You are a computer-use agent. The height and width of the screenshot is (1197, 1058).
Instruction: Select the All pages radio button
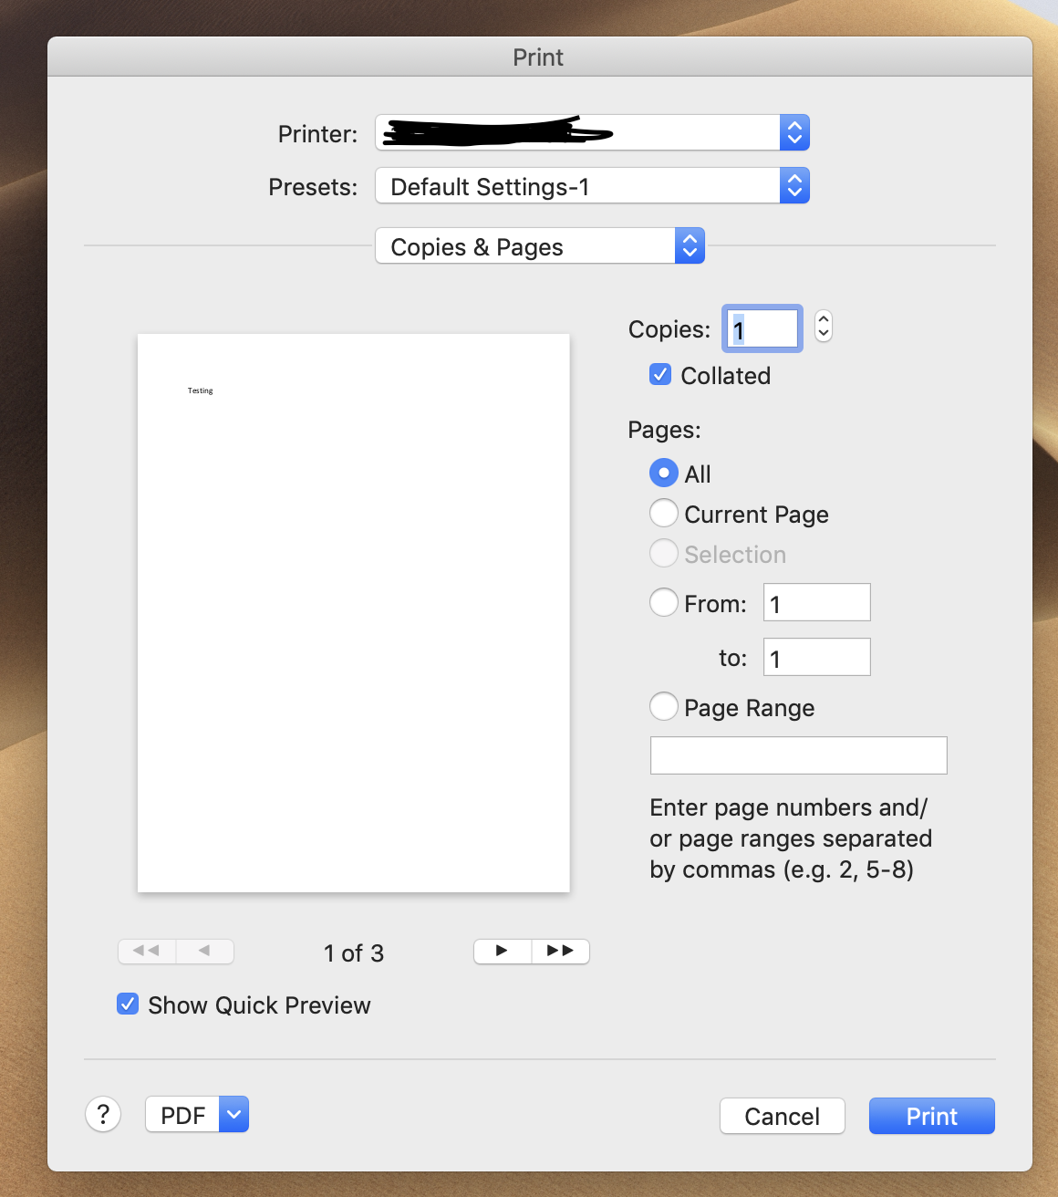point(663,473)
